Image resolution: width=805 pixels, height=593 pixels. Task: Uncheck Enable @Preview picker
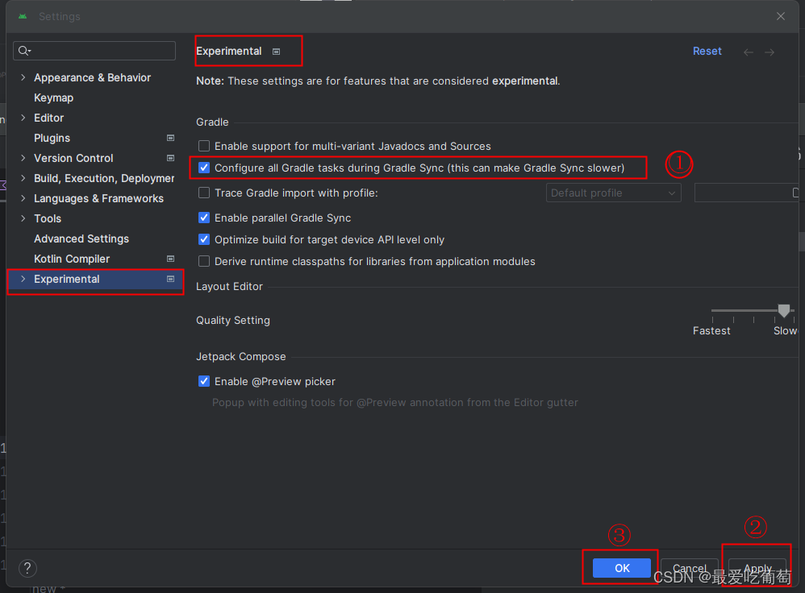tap(204, 381)
